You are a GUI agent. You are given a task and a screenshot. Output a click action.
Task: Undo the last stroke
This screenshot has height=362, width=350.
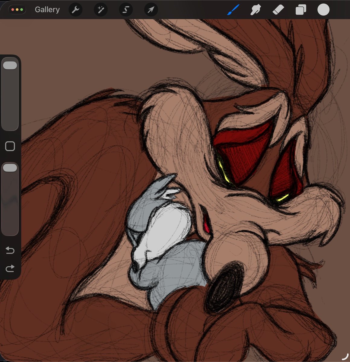pyautogui.click(x=10, y=250)
